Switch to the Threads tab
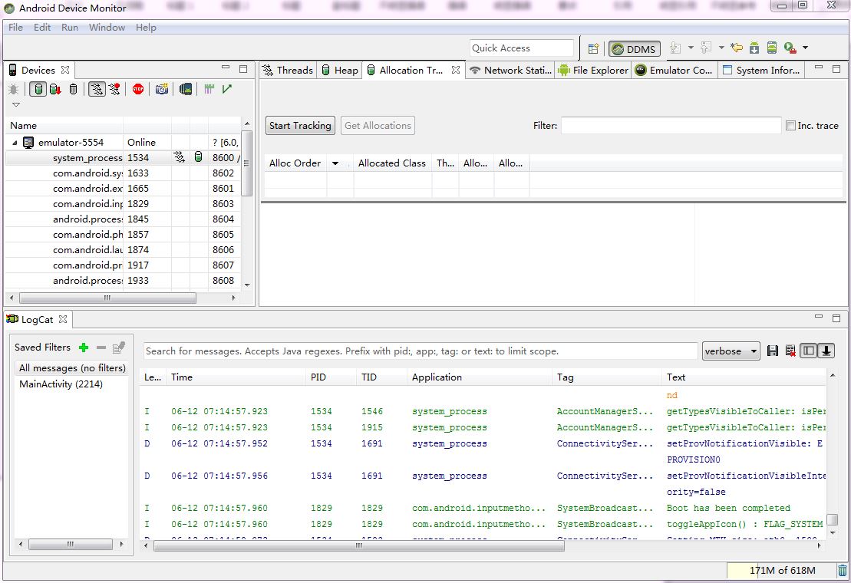Viewport: 851px width, 583px height. pos(288,70)
